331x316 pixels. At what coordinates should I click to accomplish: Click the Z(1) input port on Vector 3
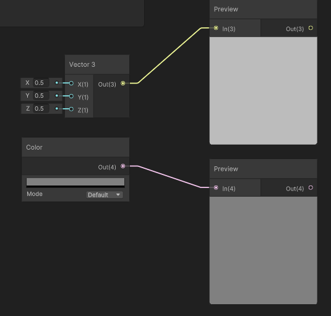71,109
